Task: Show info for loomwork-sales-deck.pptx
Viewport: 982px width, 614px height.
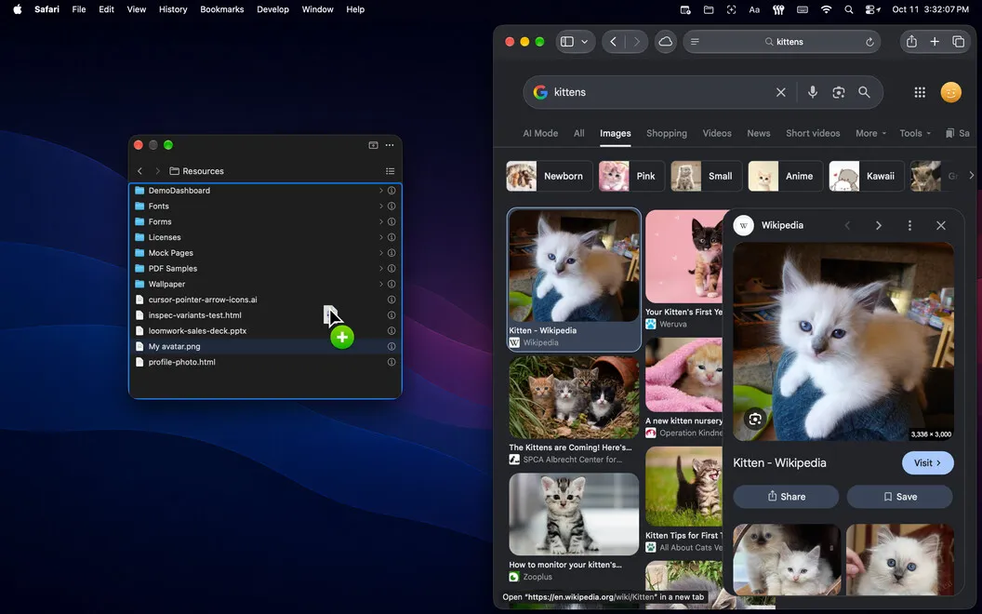Action: point(391,331)
